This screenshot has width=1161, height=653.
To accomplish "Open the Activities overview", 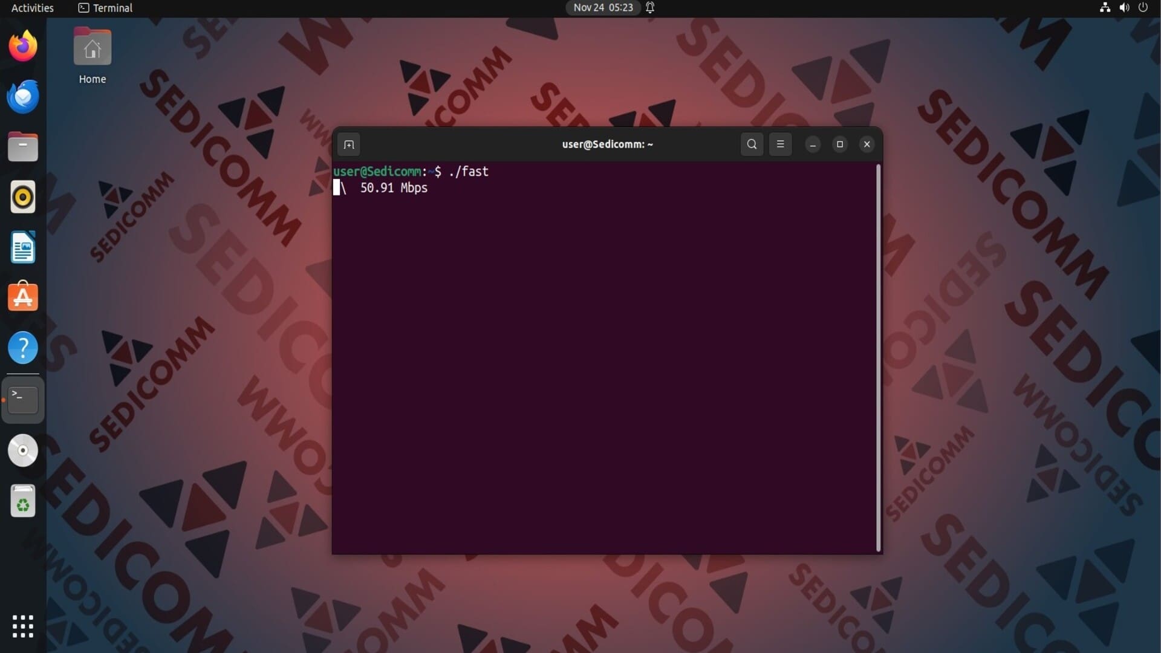I will pos(33,8).
